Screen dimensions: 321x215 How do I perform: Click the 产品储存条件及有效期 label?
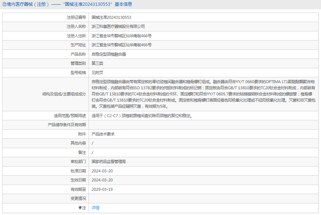coord(67,125)
